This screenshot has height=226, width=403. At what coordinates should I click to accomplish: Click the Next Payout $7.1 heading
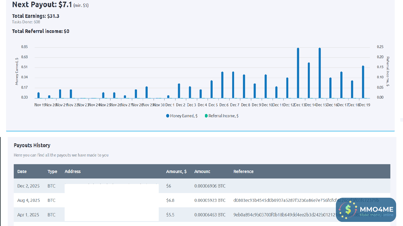click(x=42, y=5)
